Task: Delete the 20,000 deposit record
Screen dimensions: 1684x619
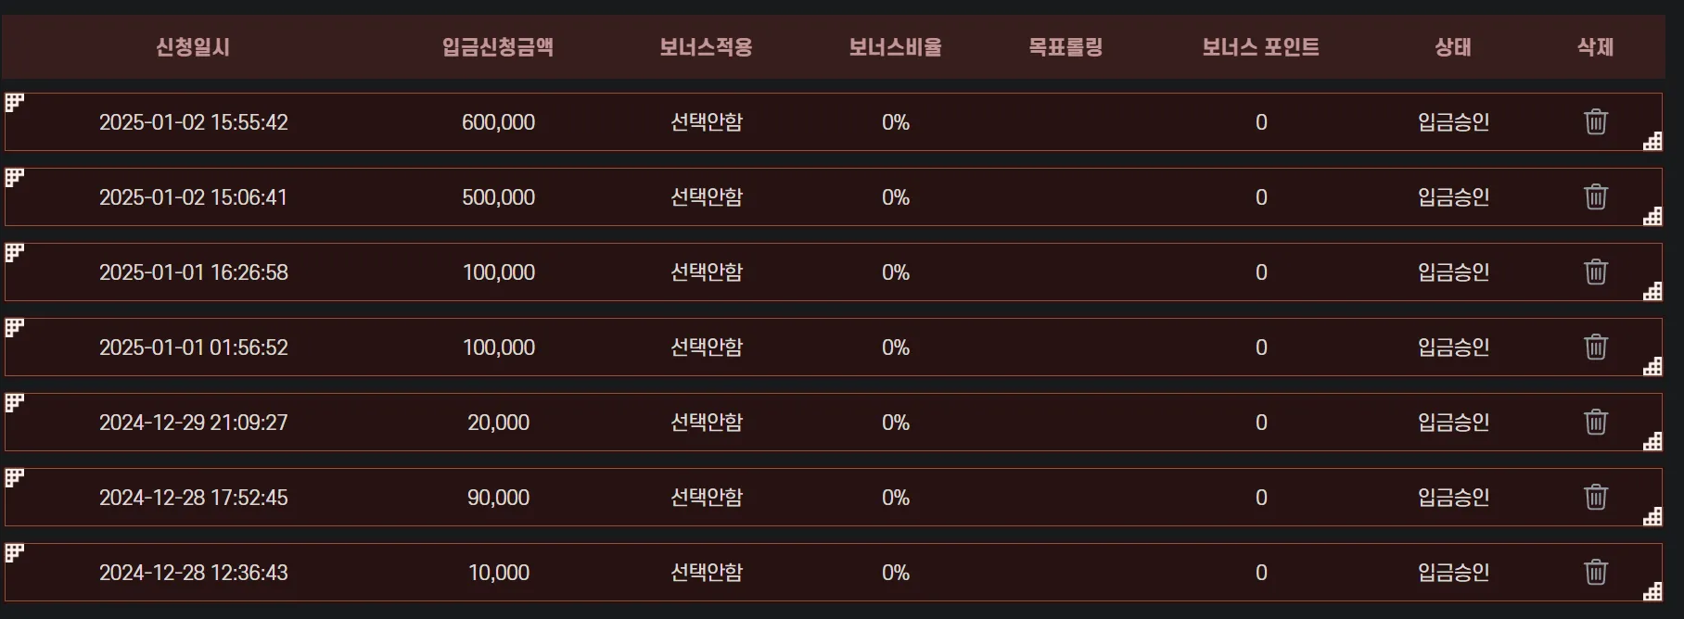Action: [x=1595, y=422]
